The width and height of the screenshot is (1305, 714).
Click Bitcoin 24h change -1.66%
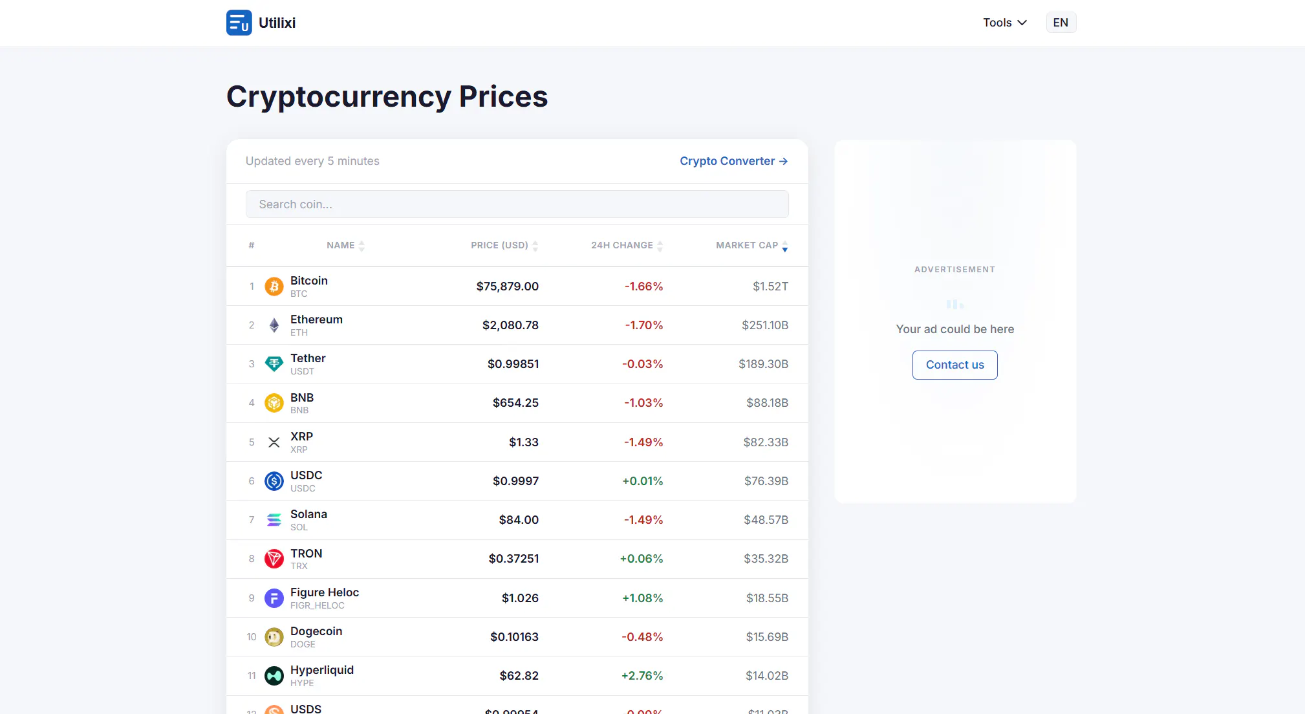point(644,287)
